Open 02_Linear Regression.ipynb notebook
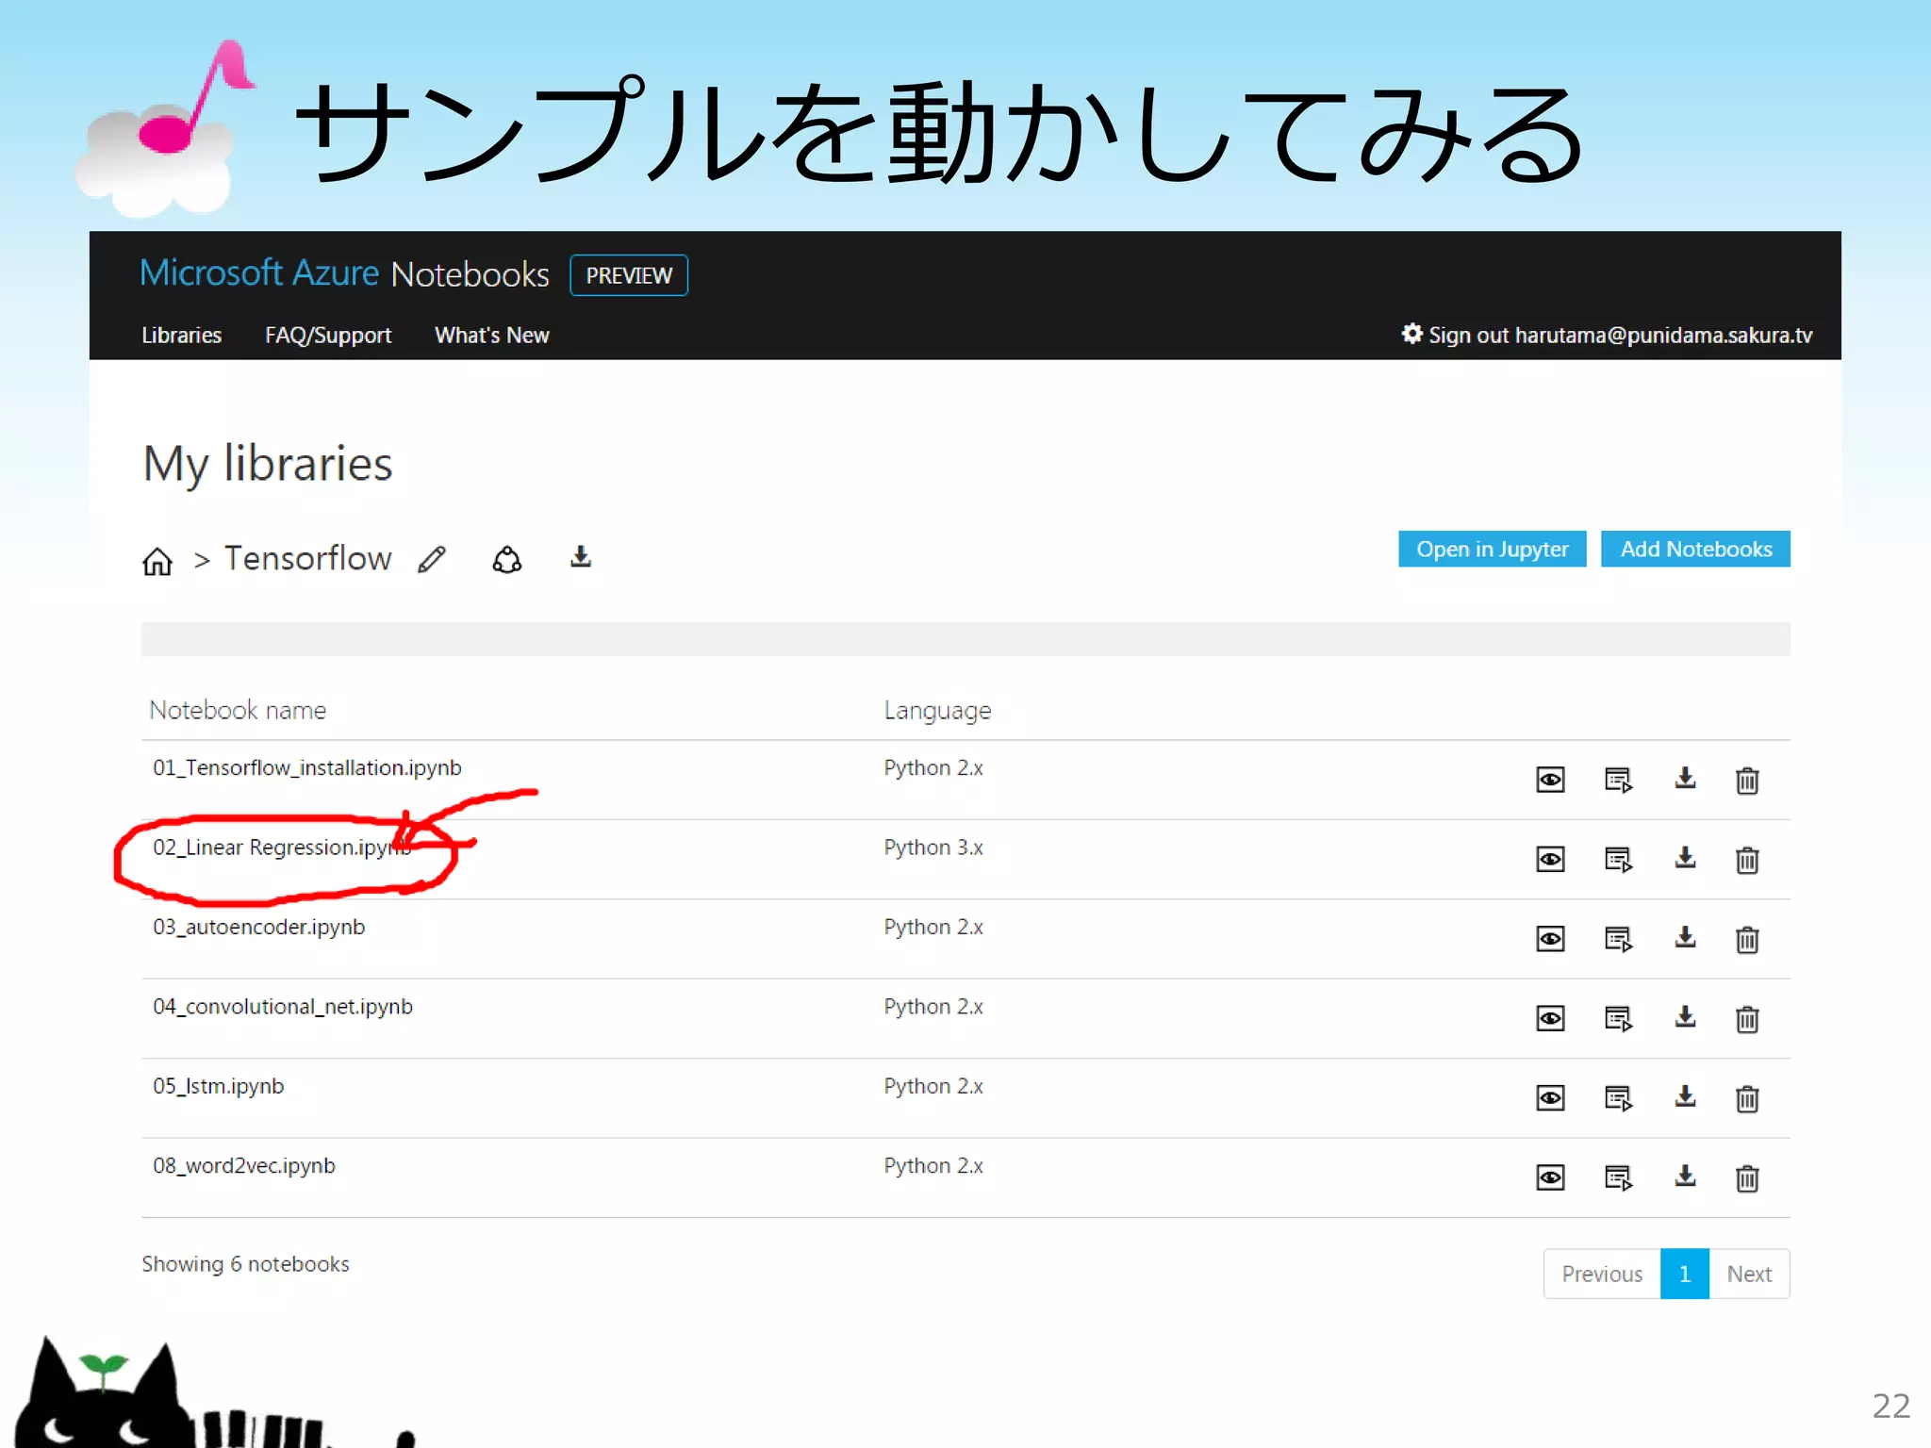 coord(282,847)
